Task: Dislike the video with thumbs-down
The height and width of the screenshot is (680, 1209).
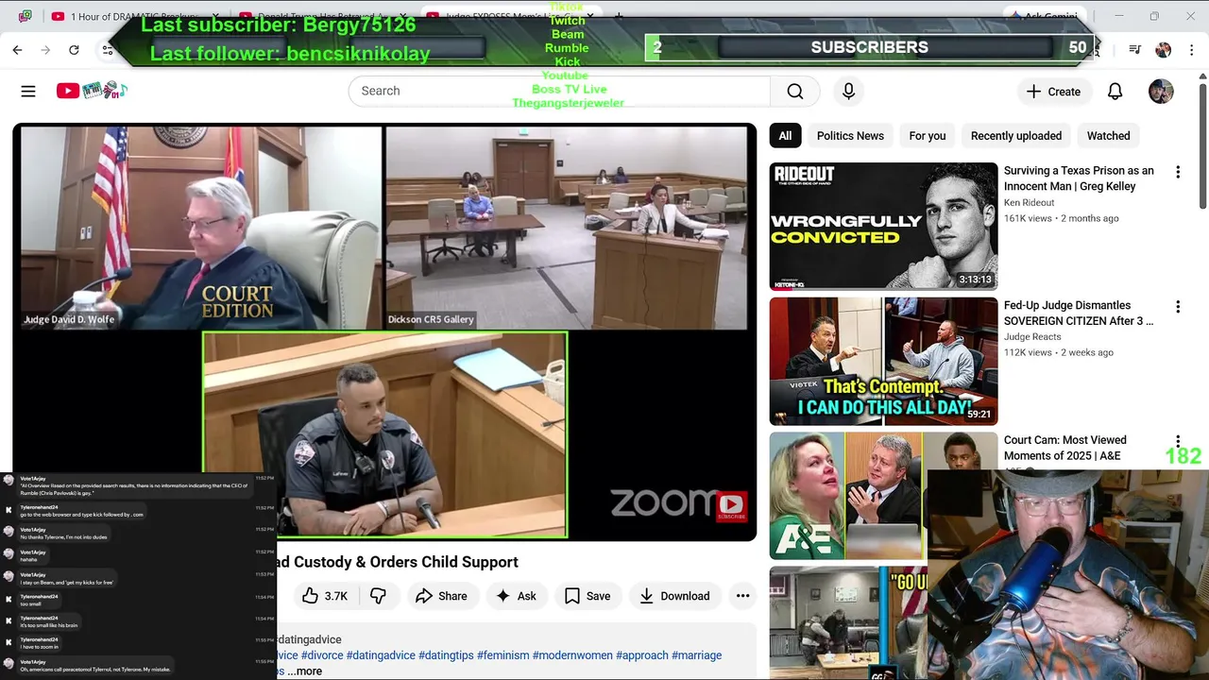Action: tap(379, 596)
